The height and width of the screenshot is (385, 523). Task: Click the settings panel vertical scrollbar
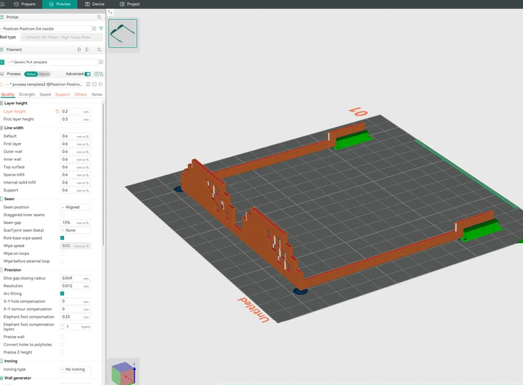point(103,174)
